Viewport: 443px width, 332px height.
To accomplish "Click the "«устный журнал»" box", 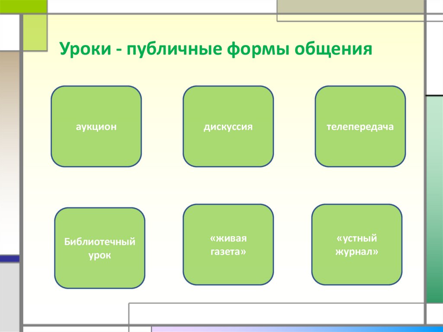I will pos(357,245).
